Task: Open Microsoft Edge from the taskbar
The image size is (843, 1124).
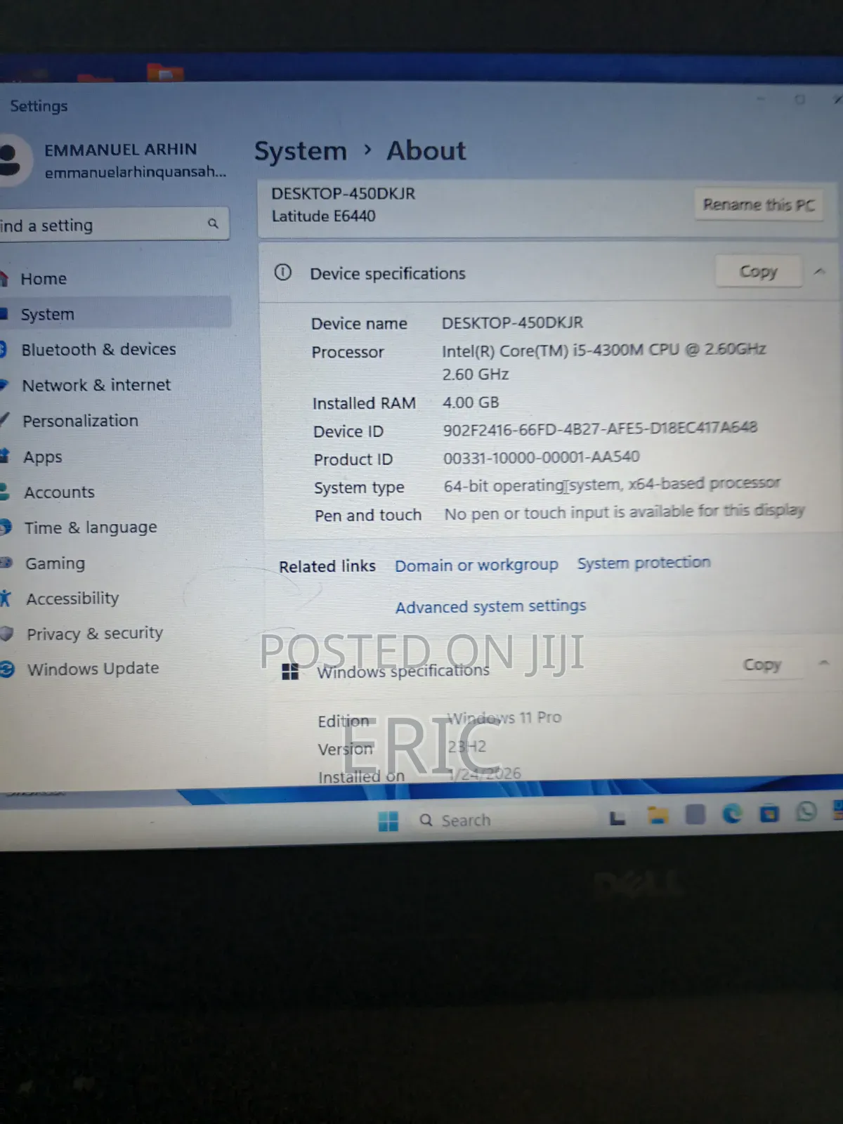Action: [732, 813]
